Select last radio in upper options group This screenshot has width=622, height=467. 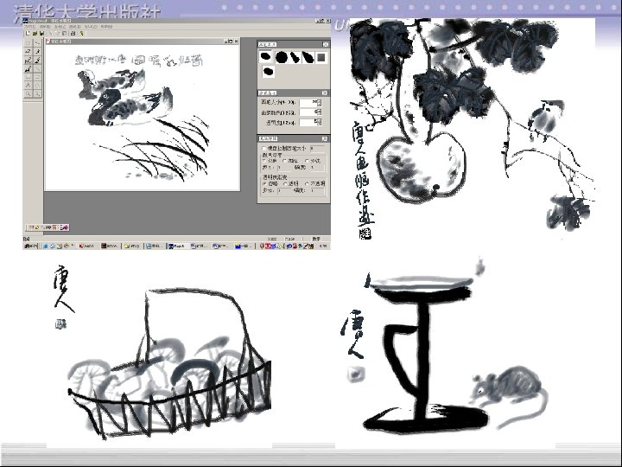[x=307, y=161]
